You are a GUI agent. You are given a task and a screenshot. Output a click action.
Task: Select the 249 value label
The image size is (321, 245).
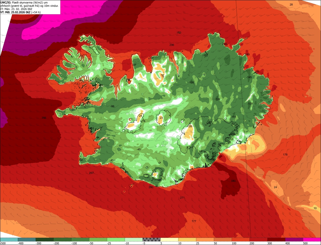[248, 55]
